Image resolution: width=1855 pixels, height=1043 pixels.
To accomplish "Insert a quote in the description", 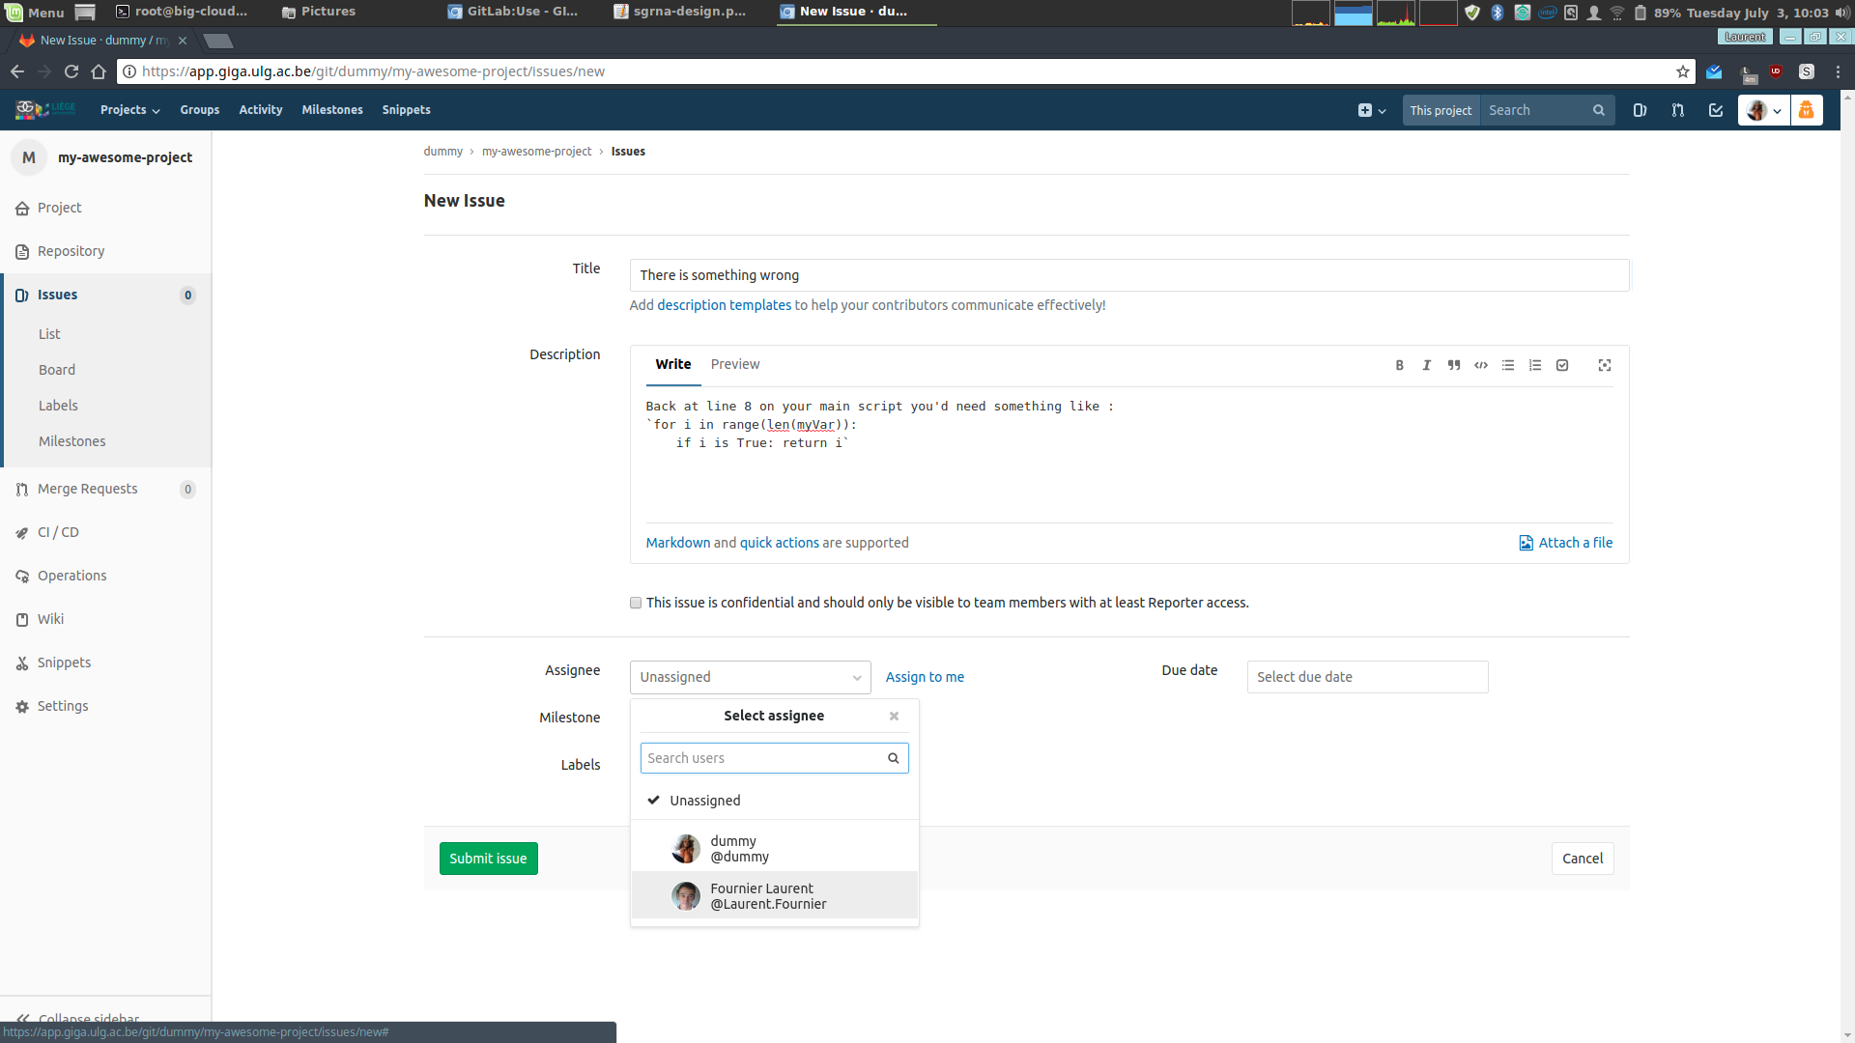I will pos(1453,365).
